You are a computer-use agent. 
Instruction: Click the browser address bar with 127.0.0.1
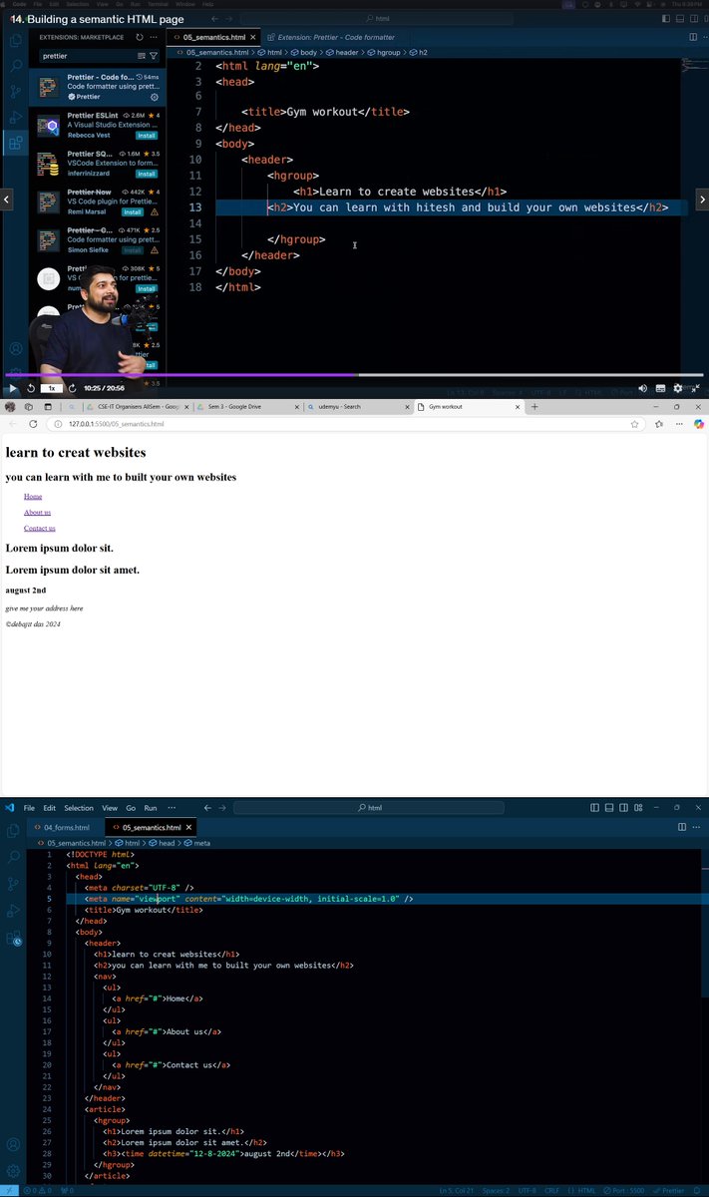coord(339,424)
